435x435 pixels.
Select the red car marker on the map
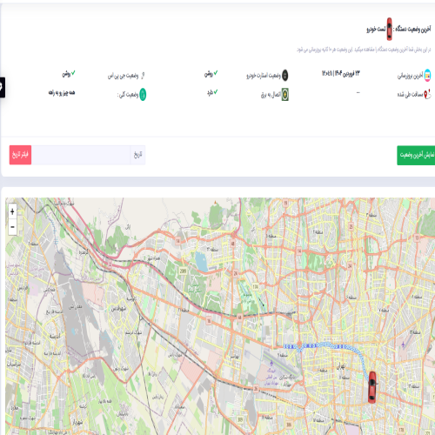pos(371,387)
